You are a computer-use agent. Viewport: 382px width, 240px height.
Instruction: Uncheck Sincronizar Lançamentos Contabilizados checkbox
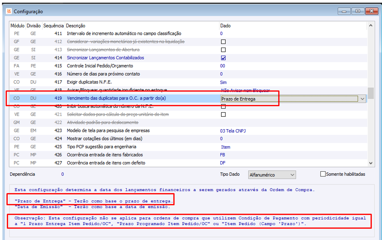click(223, 58)
